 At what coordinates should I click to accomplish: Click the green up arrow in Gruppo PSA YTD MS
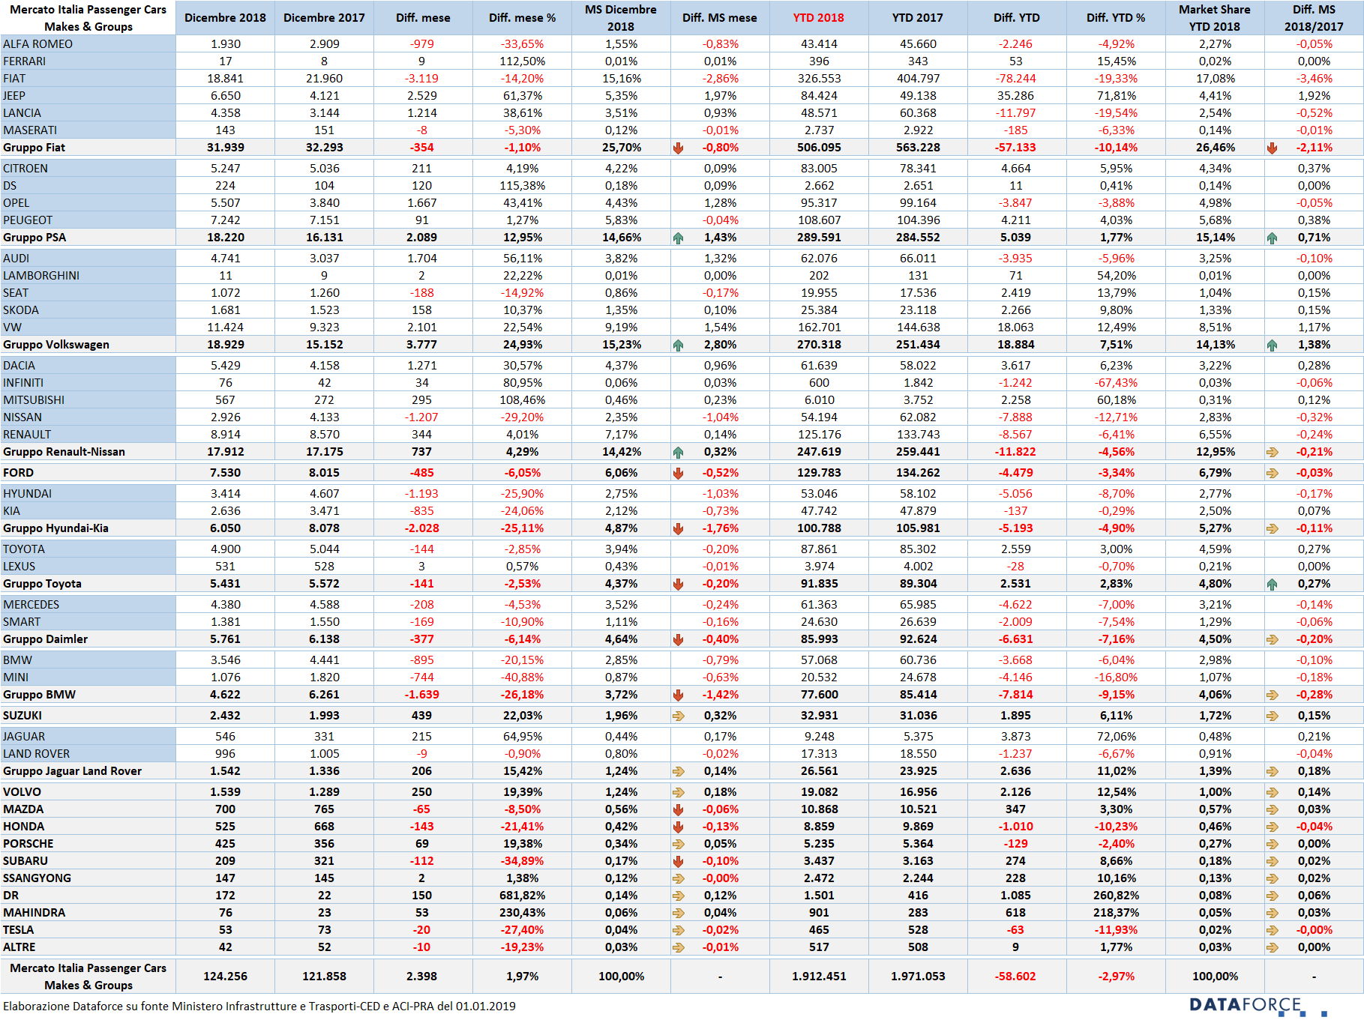tap(1272, 238)
